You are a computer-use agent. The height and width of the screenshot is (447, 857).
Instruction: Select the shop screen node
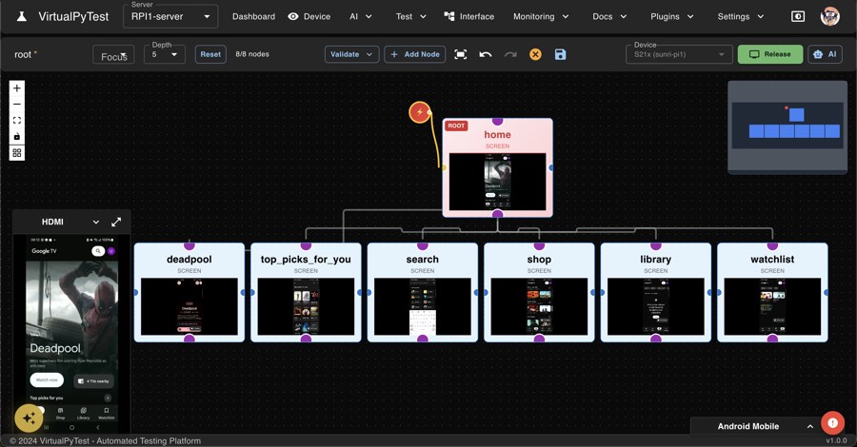pos(539,293)
